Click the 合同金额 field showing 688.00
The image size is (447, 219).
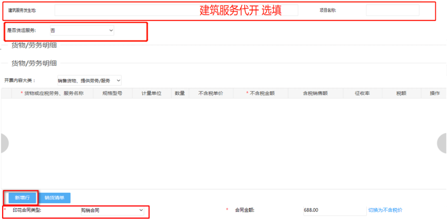tap(335, 210)
